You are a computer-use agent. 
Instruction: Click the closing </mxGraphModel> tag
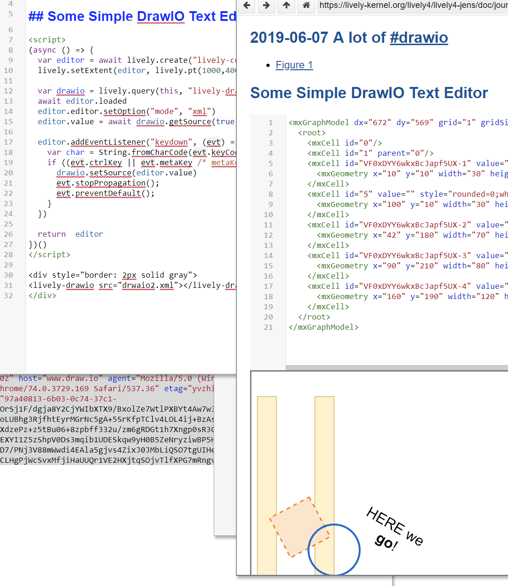[x=324, y=327]
